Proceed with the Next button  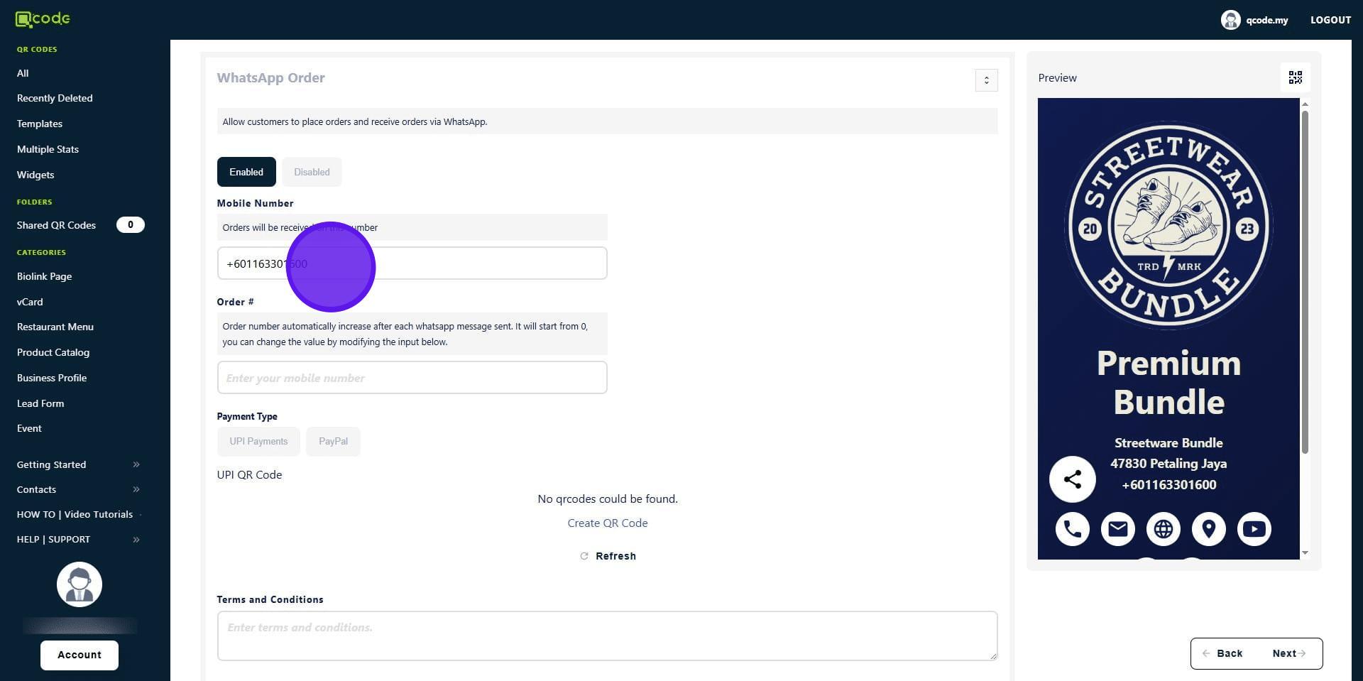coord(1289,653)
